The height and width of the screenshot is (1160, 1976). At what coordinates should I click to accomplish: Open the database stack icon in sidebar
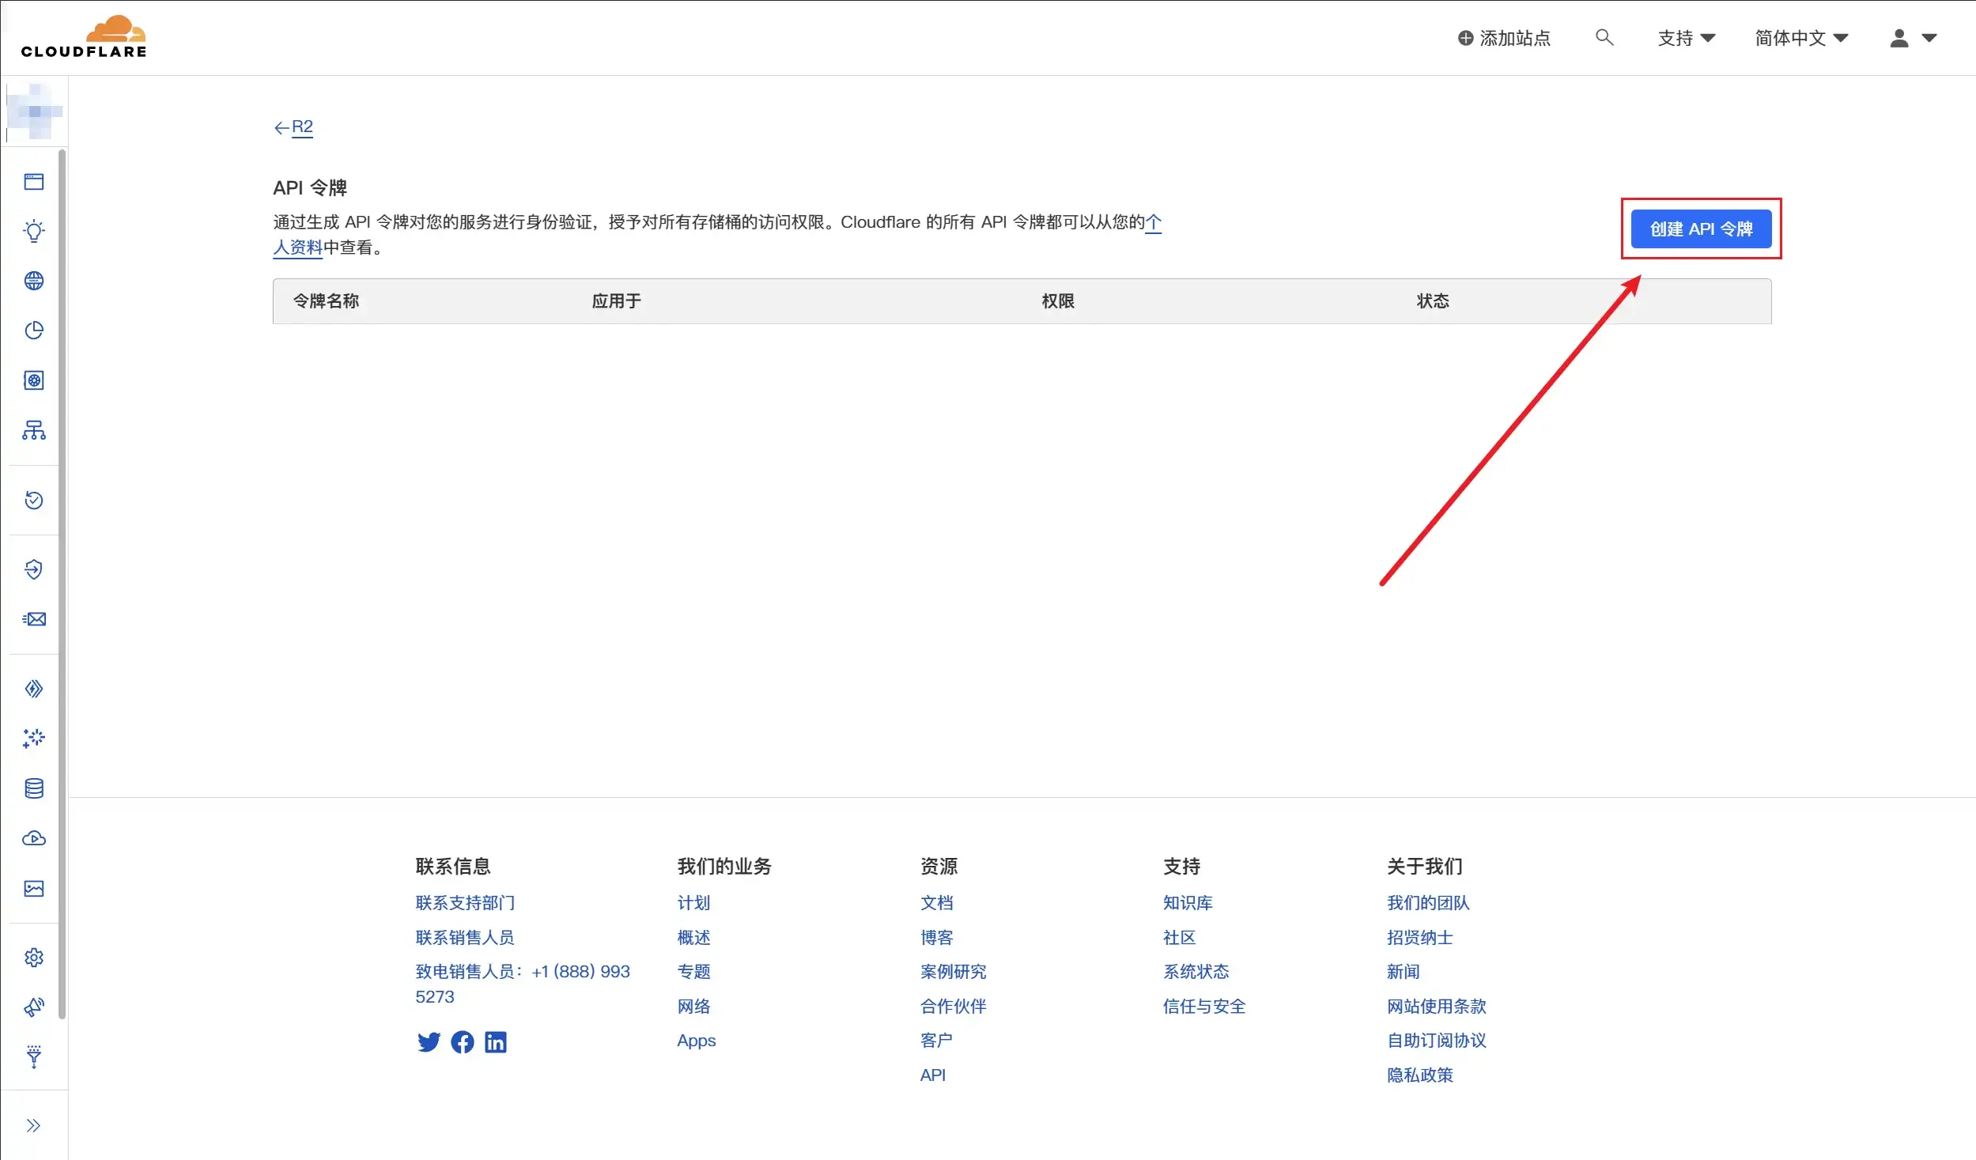click(x=34, y=788)
